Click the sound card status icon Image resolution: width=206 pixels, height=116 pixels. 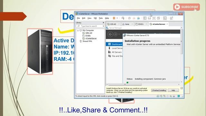point(171,96)
